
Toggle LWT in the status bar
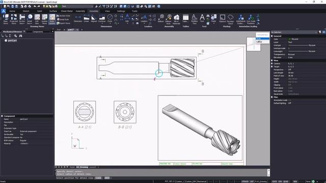[252, 181]
